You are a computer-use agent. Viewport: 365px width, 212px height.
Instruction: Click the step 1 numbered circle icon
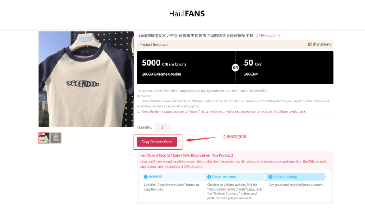146,177
